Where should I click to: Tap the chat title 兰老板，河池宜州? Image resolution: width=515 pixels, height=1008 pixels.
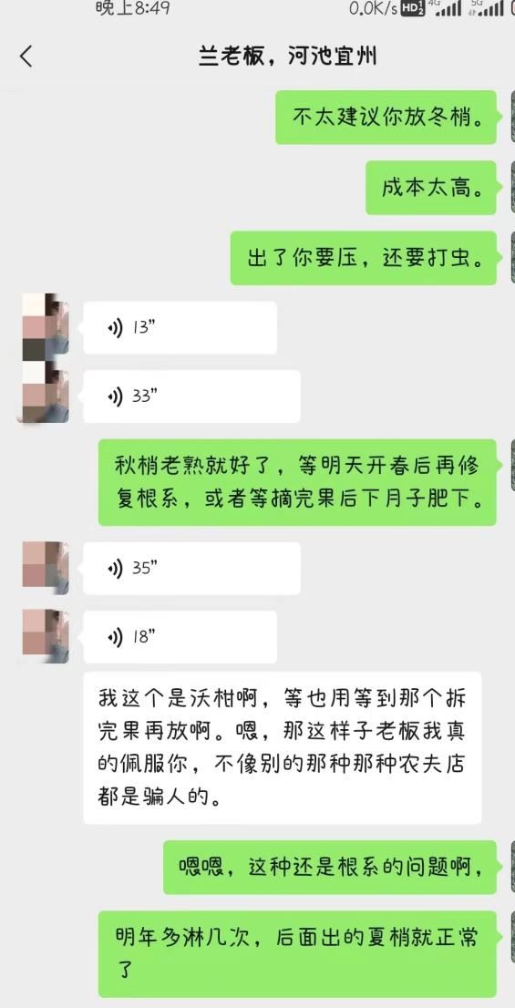click(x=287, y=57)
